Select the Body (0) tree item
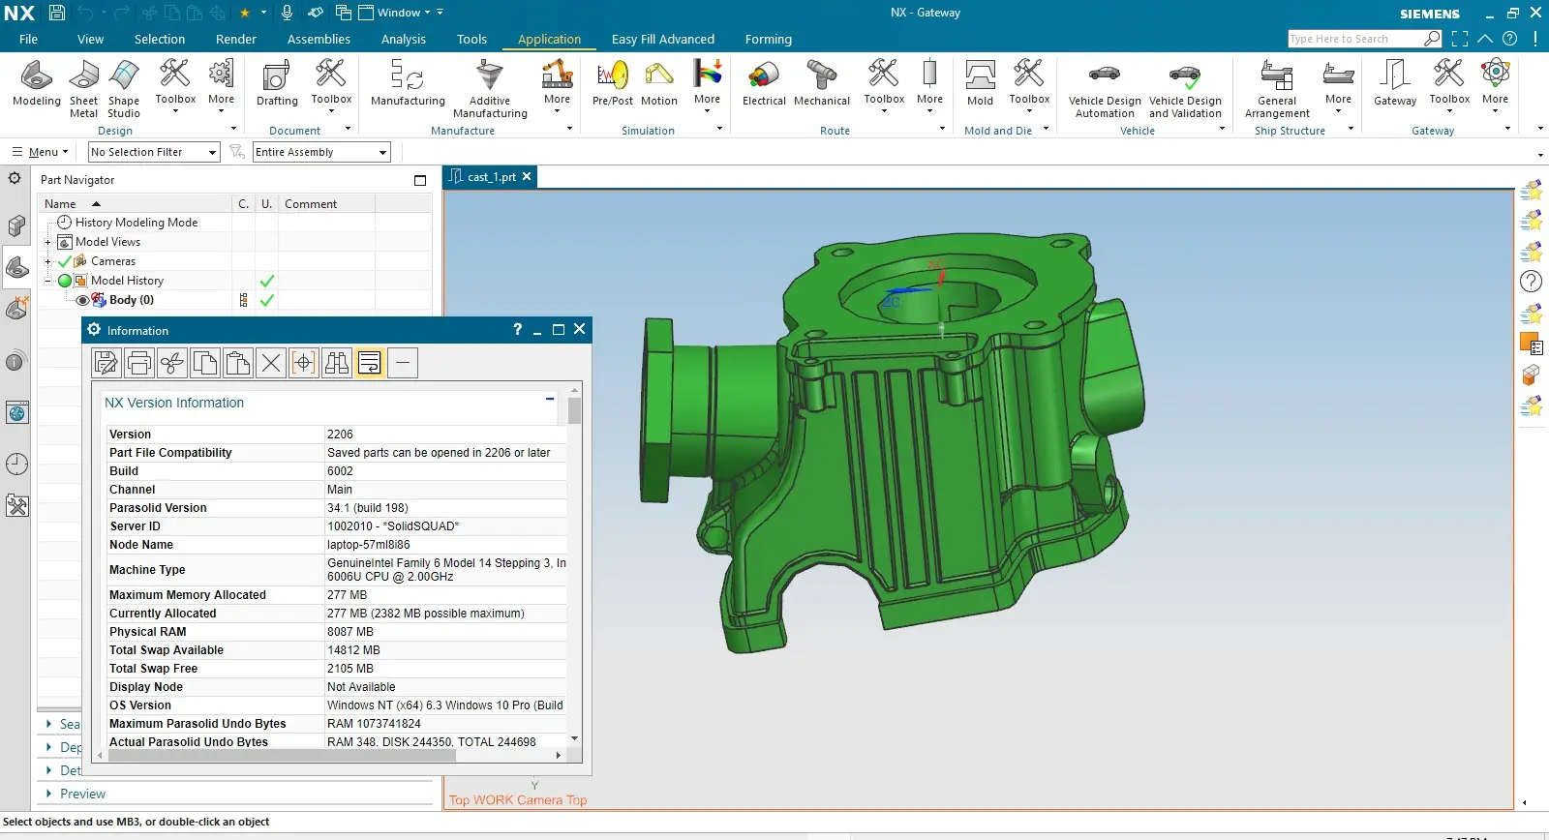Viewport: 1549px width, 840px height. (132, 300)
